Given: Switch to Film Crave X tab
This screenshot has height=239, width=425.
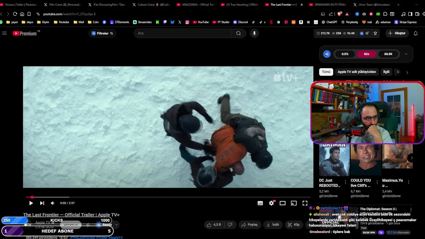Looking at the screenshot, I should [x=62, y=5].
